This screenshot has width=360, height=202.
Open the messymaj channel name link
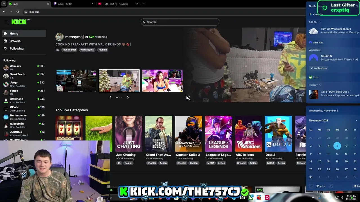coord(74,37)
